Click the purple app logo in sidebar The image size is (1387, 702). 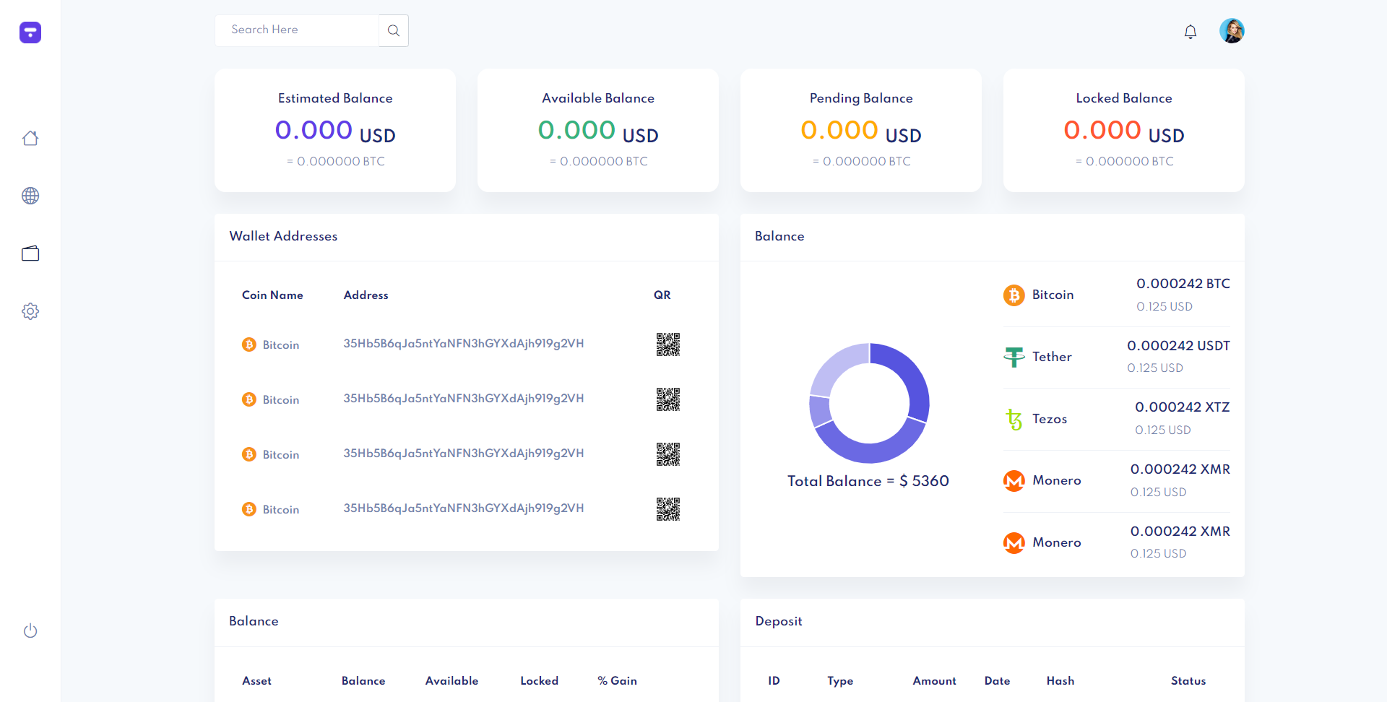tap(30, 32)
